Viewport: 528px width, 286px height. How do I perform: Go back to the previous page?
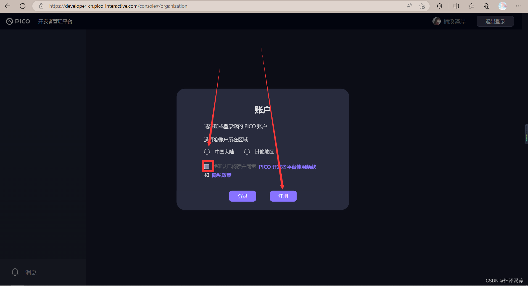[x=7, y=6]
